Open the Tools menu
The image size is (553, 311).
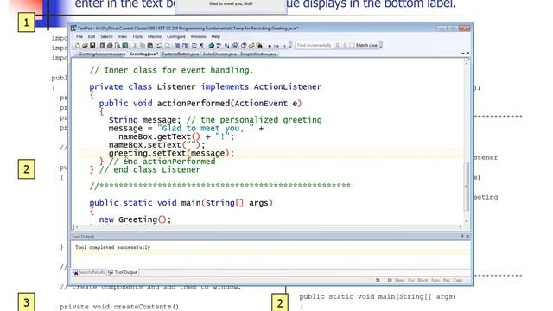point(137,36)
